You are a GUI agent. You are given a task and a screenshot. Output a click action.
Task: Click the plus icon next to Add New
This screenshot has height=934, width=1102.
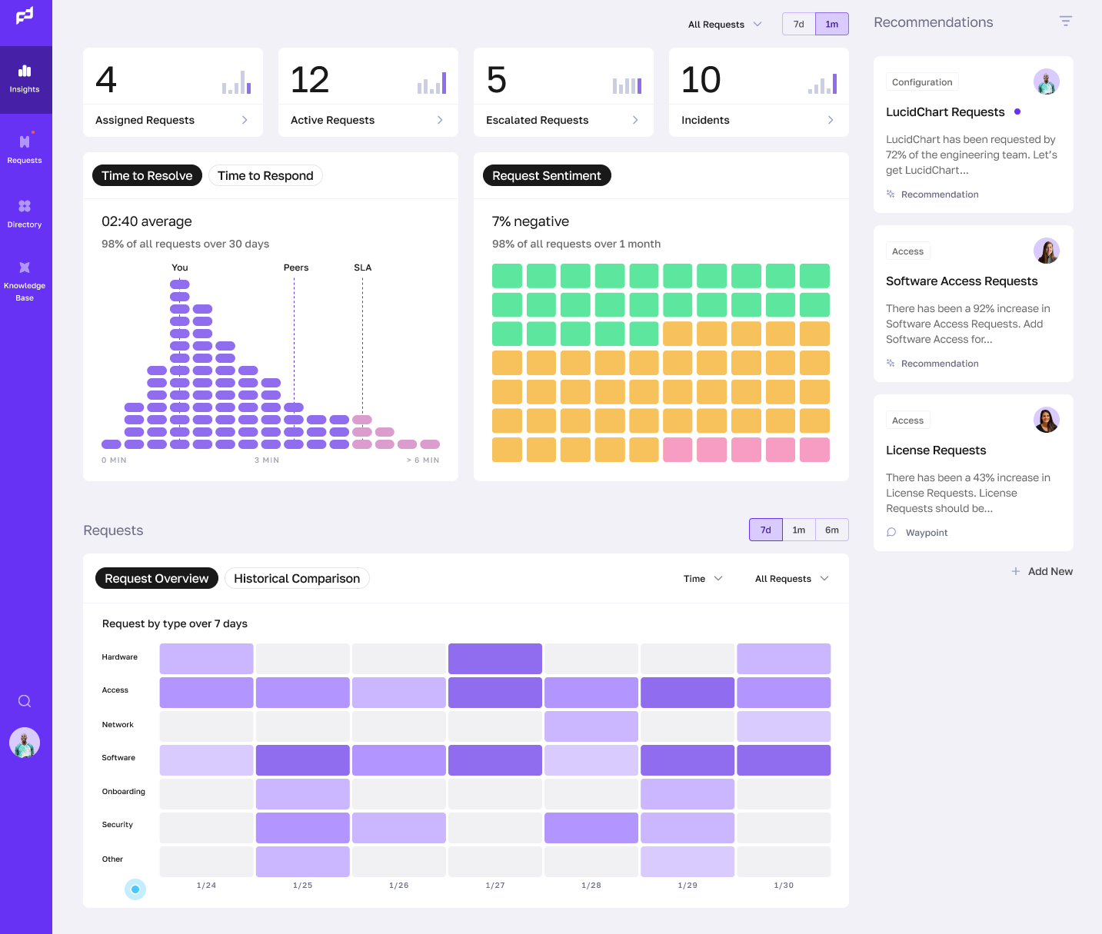(x=1016, y=571)
